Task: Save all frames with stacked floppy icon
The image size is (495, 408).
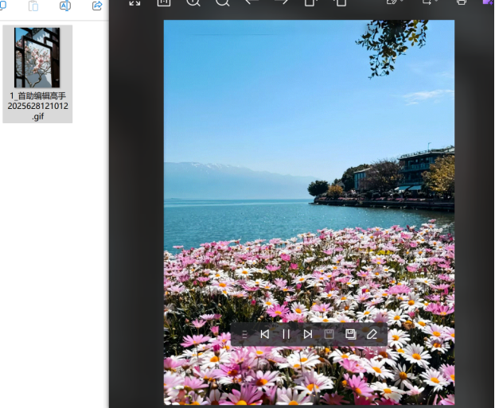Action: pos(350,334)
